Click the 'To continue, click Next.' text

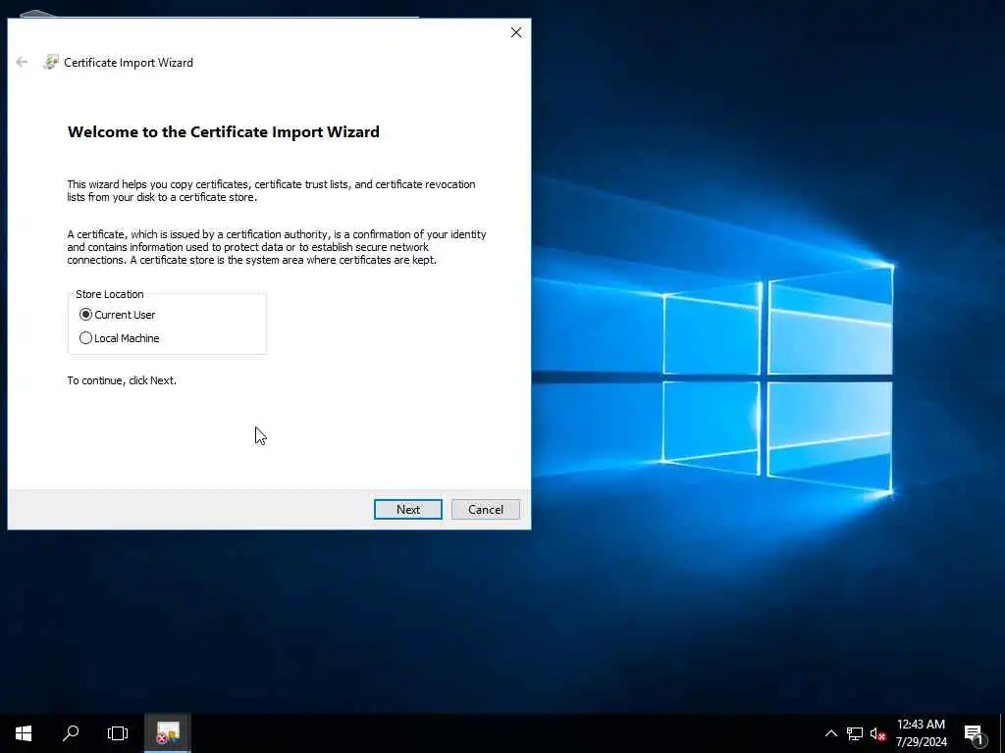(x=122, y=380)
